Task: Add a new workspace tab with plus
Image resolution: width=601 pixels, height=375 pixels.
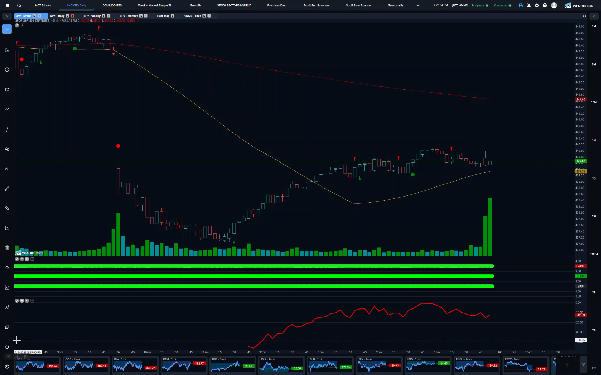Action: click(x=418, y=5)
